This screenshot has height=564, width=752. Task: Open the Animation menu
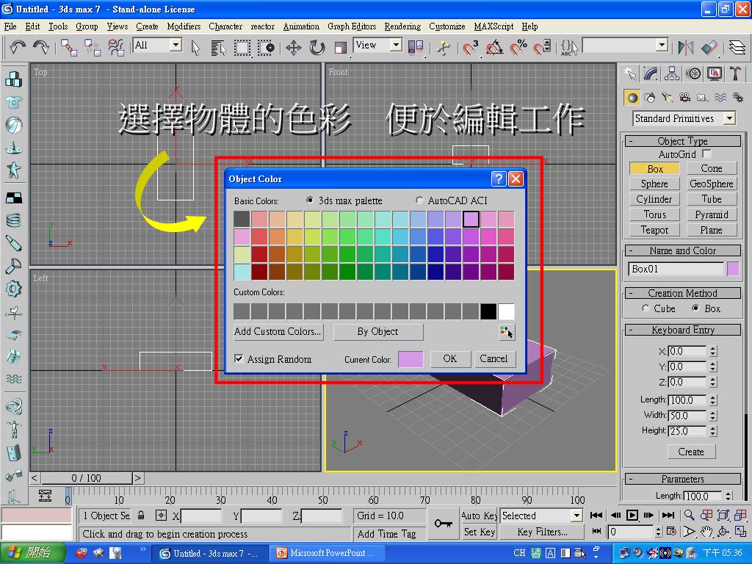(300, 26)
